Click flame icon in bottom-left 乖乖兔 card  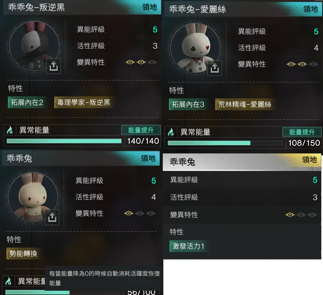click(9, 281)
